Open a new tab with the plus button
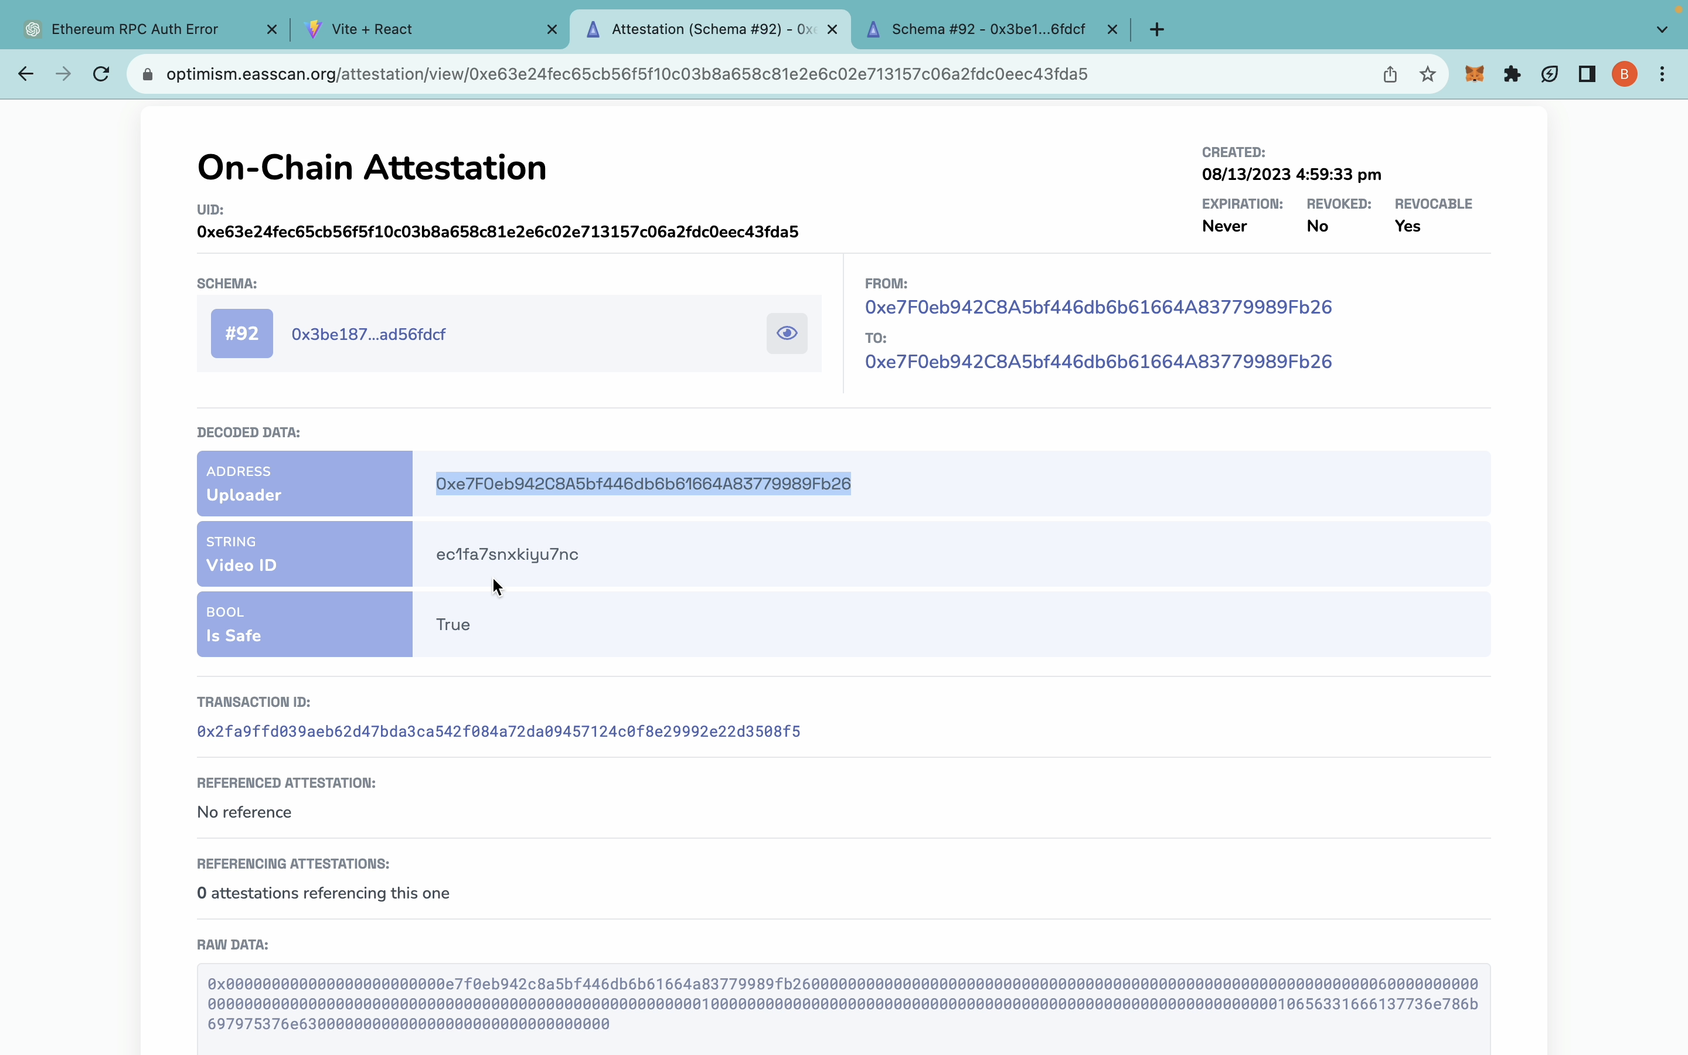The image size is (1688, 1055). 1157,29
